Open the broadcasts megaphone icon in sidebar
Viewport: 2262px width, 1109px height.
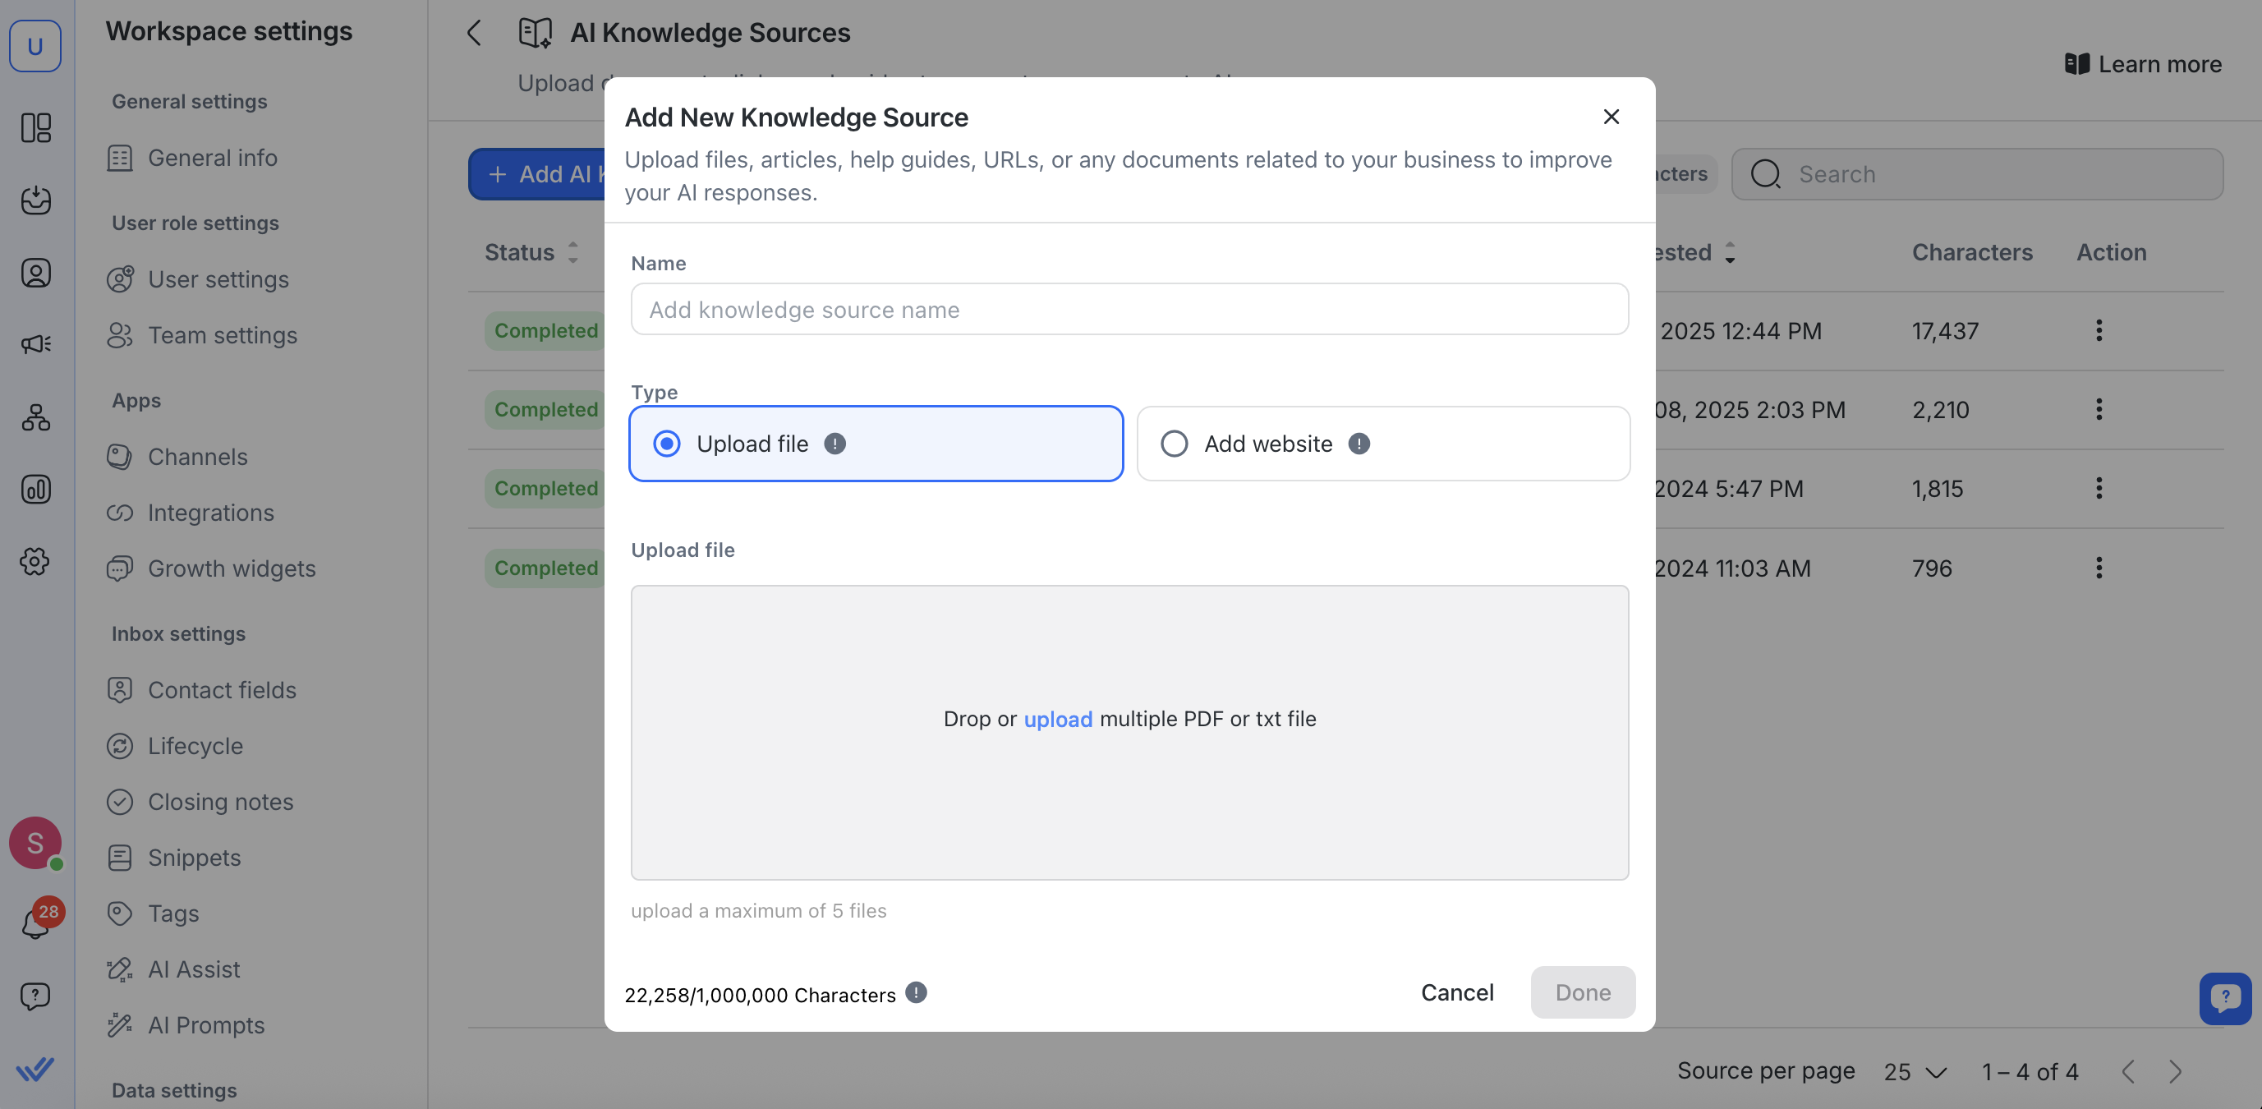pos(35,343)
